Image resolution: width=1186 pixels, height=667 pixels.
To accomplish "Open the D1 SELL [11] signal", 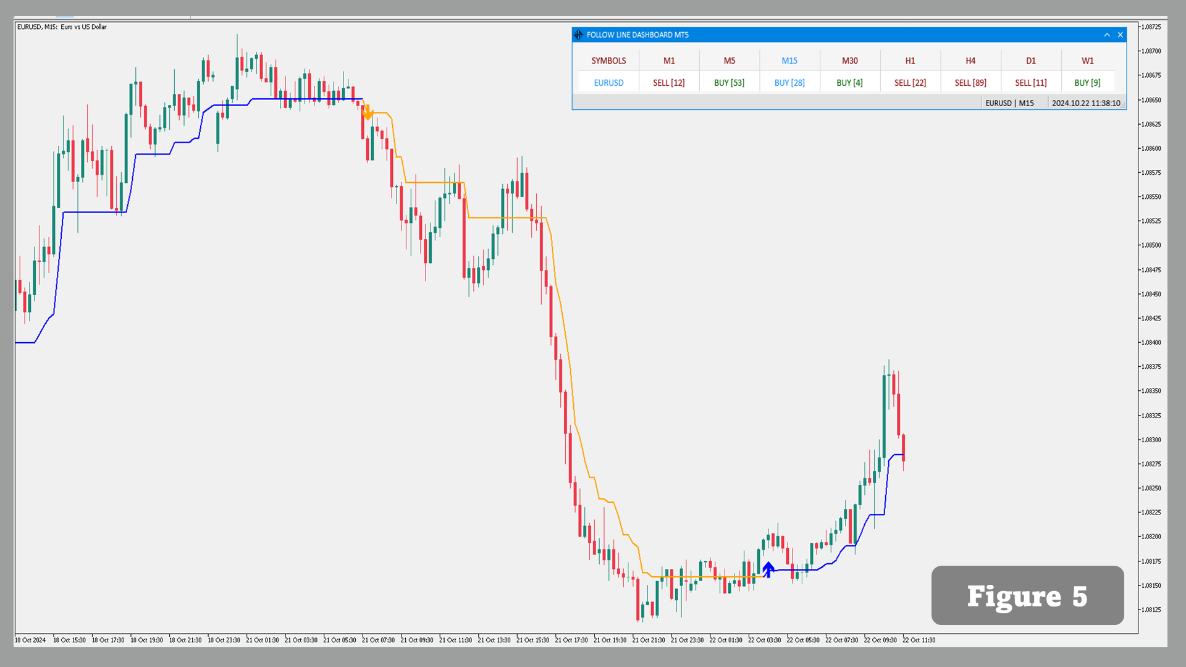I will click(x=1031, y=83).
